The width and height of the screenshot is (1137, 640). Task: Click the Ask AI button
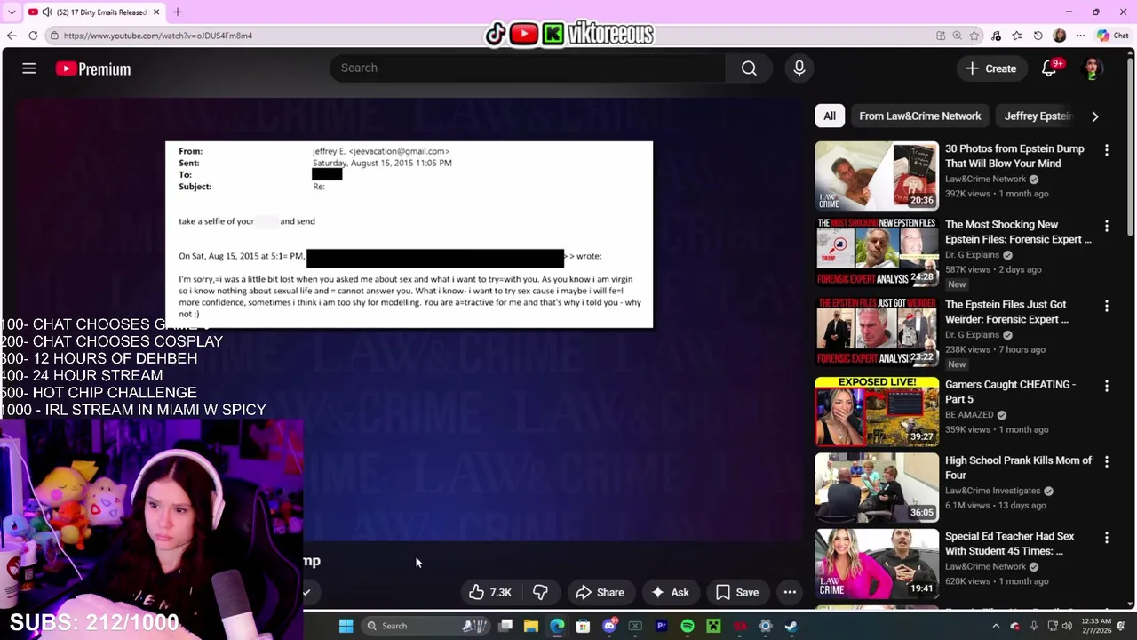[x=670, y=592]
